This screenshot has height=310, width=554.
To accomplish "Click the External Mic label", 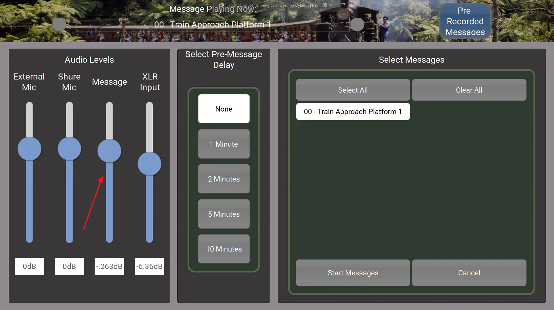I will point(29,82).
